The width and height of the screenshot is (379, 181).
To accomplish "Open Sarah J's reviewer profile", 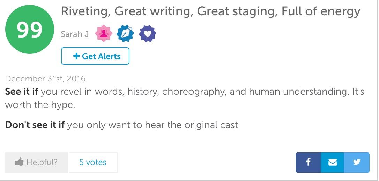I will point(75,34).
